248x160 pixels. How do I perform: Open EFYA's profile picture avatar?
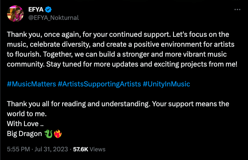pos(15,14)
